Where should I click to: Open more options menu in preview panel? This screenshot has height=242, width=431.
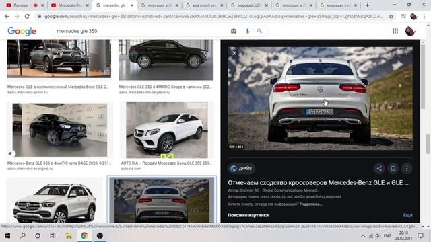[x=407, y=169]
